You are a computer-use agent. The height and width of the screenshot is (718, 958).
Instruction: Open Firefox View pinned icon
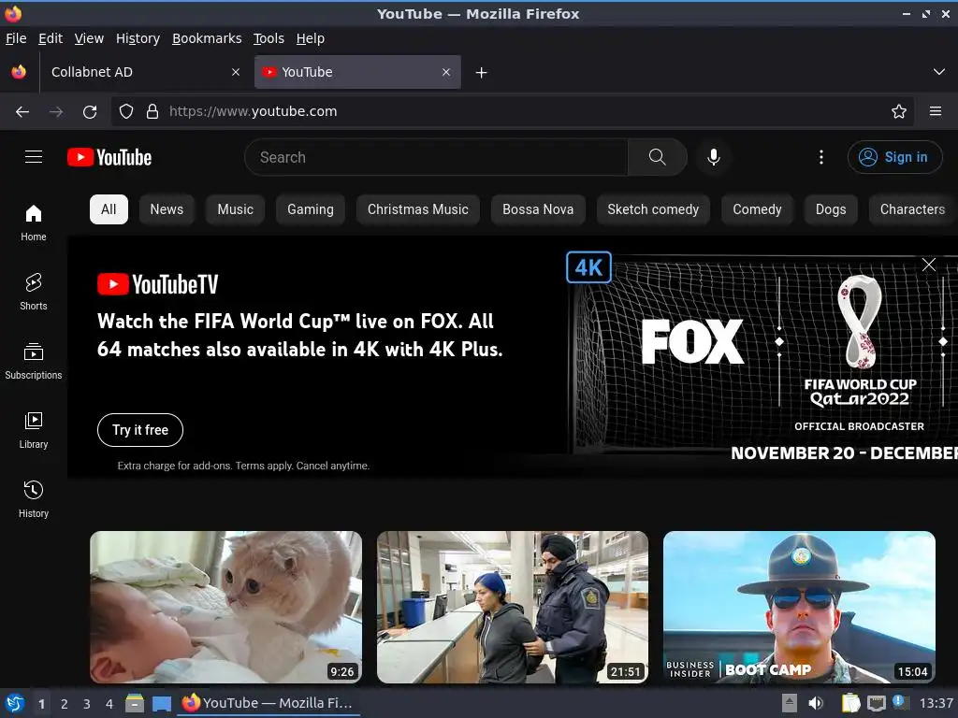[x=19, y=72]
